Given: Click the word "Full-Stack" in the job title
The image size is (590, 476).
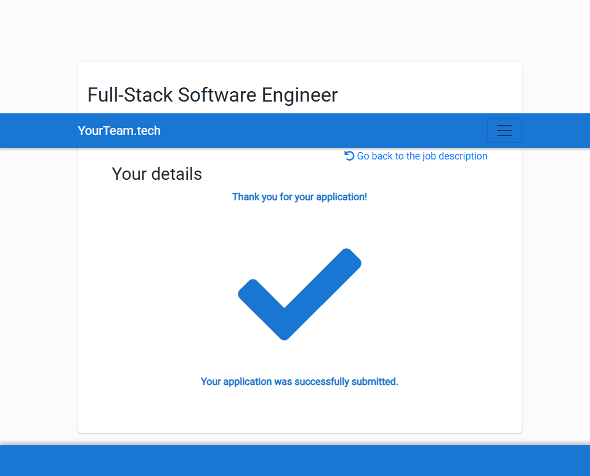Looking at the screenshot, I should click(x=130, y=95).
